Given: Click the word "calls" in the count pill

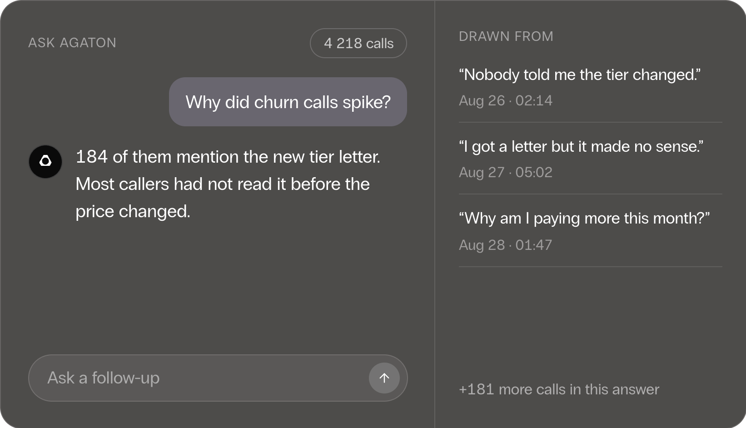Looking at the screenshot, I should pyautogui.click(x=380, y=43).
